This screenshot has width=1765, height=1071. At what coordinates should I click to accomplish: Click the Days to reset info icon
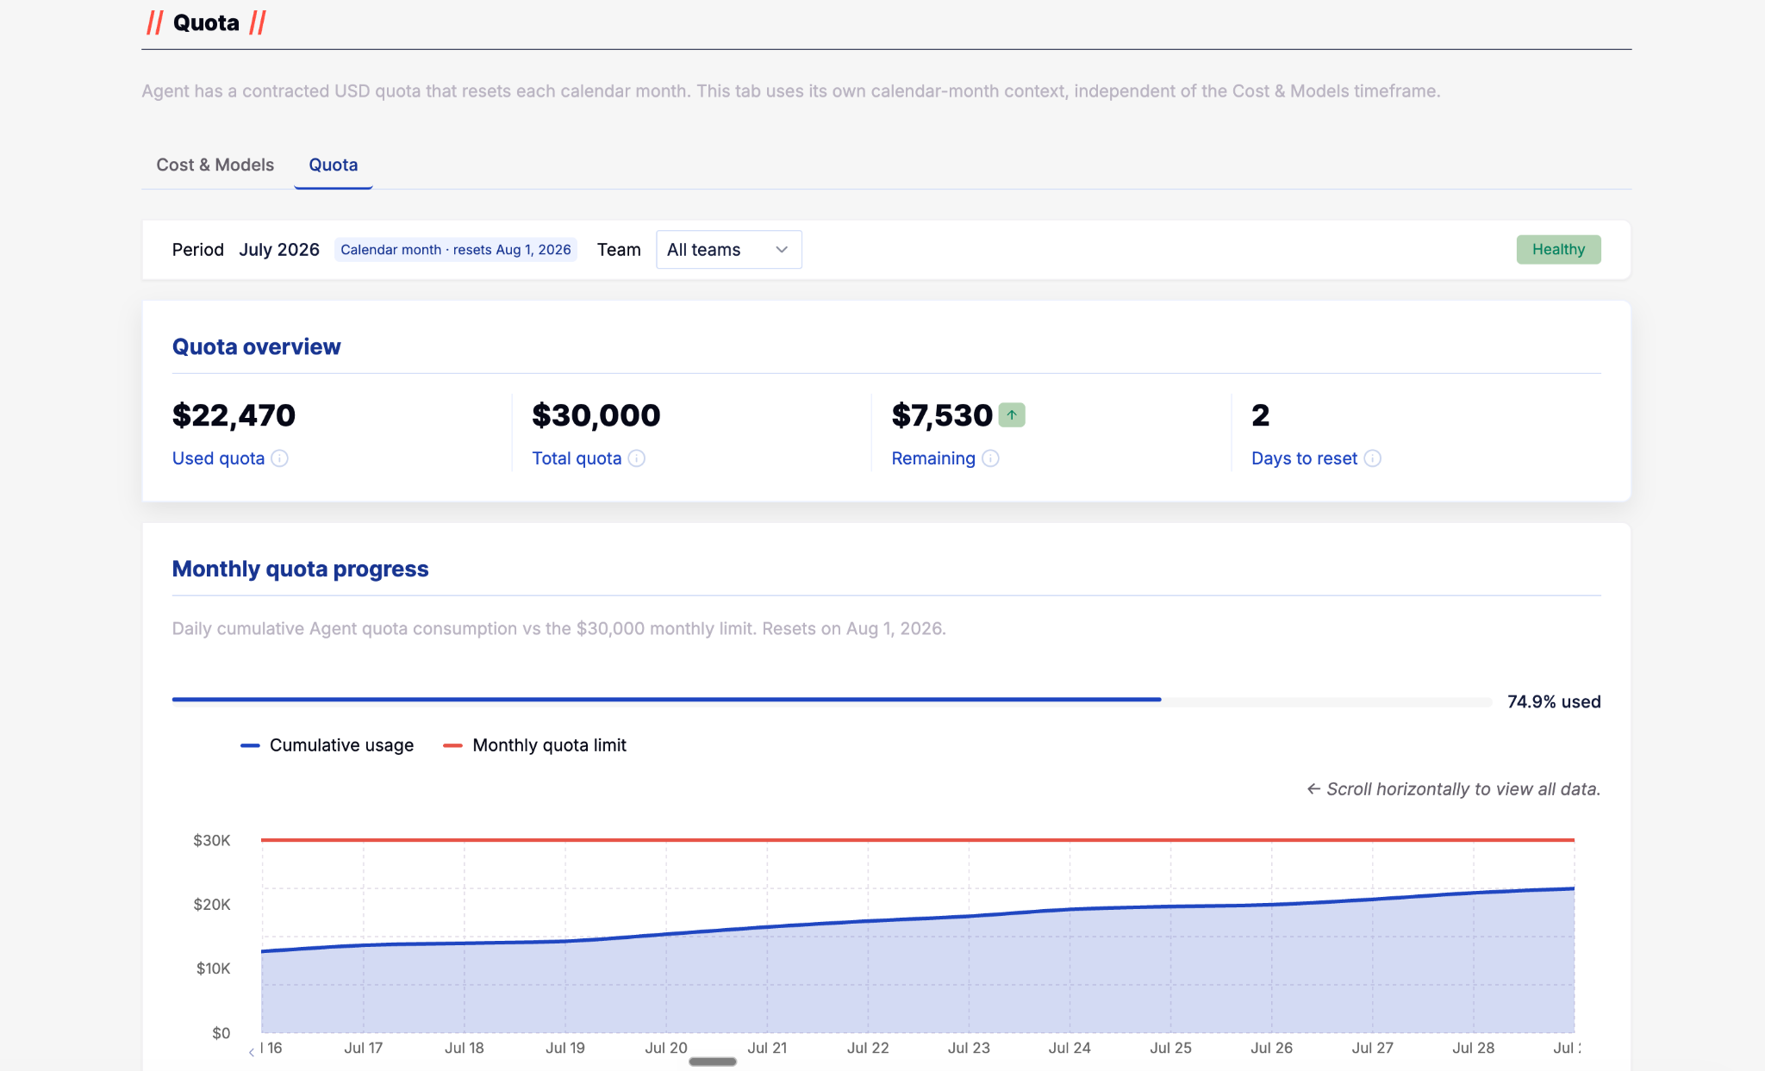[x=1372, y=458]
